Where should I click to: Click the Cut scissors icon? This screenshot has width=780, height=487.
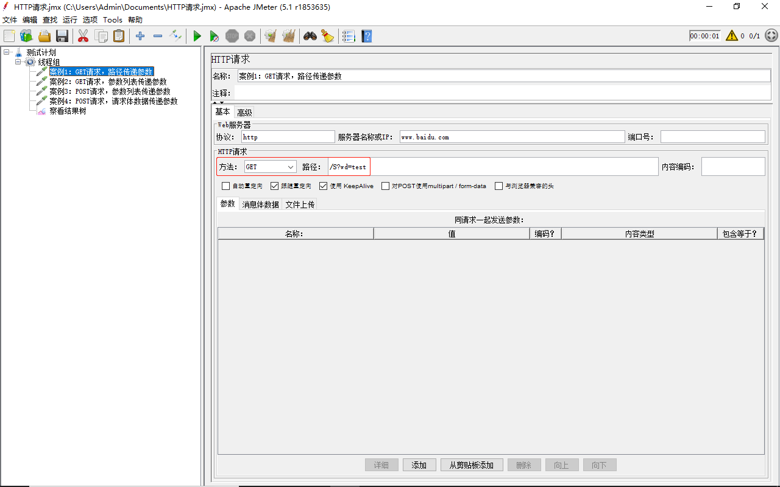[83, 37]
